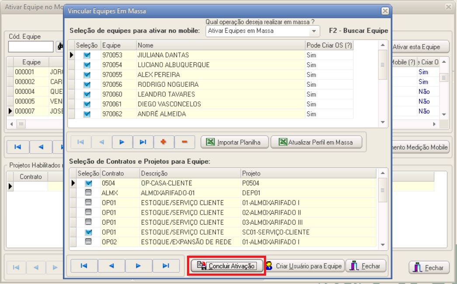Go to first record in teams navigator

pyautogui.click(x=81, y=142)
